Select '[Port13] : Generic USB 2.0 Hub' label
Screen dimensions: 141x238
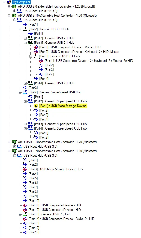[50, 214]
